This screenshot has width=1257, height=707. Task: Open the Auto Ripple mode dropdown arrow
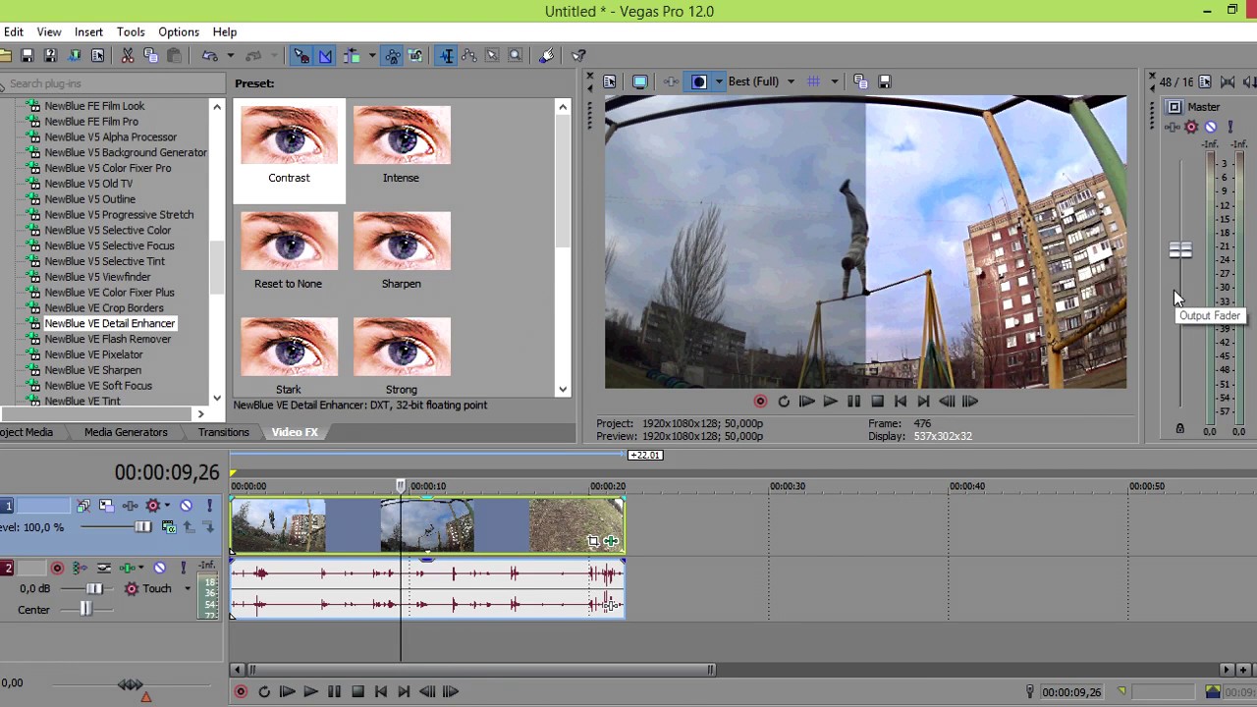click(x=372, y=56)
